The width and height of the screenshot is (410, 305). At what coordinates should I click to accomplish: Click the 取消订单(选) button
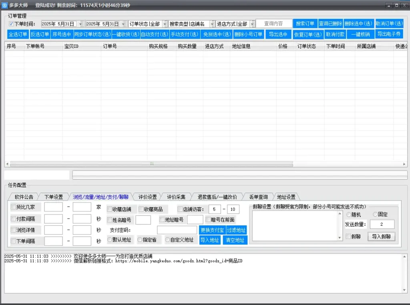click(x=389, y=24)
